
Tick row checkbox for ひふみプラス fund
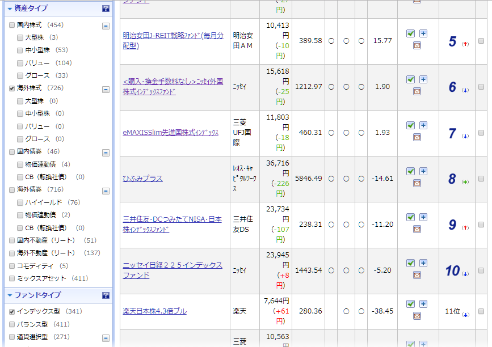[x=481, y=179]
